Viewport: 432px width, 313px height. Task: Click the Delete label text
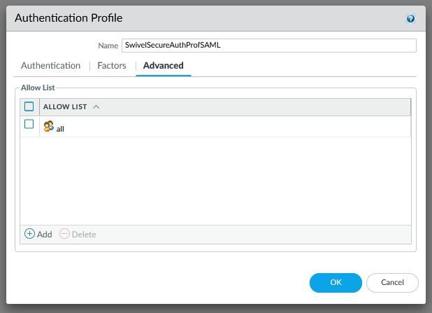pyautogui.click(x=84, y=235)
